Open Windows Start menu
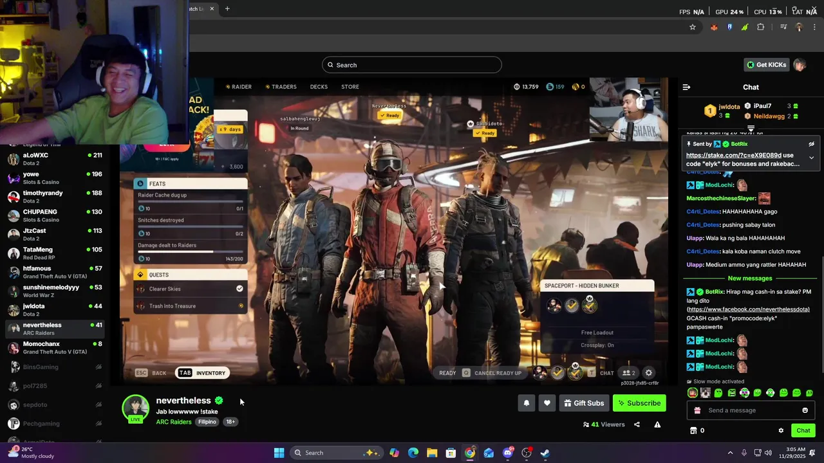 [x=279, y=453]
